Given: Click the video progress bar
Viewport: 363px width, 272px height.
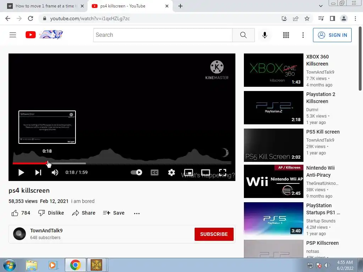Looking at the screenshot, I should 122,163.
